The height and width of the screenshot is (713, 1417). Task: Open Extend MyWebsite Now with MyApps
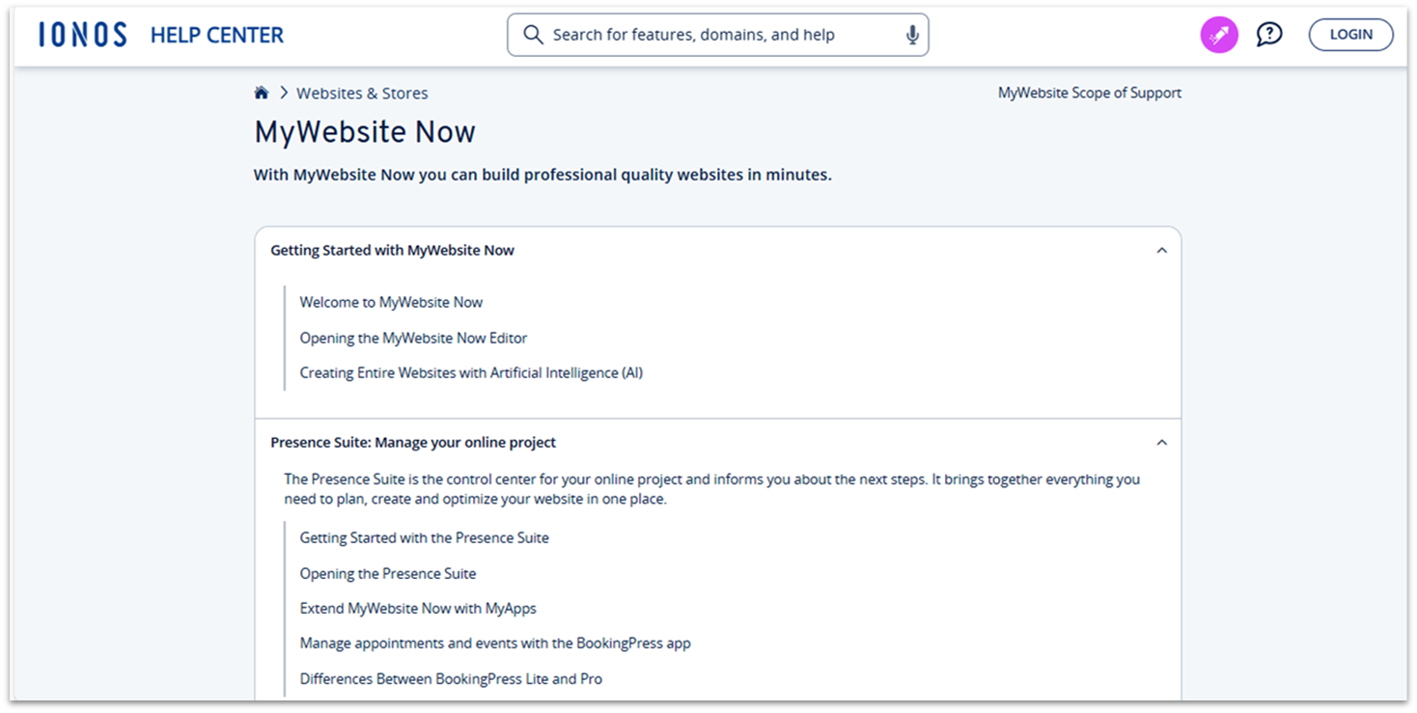click(x=418, y=608)
